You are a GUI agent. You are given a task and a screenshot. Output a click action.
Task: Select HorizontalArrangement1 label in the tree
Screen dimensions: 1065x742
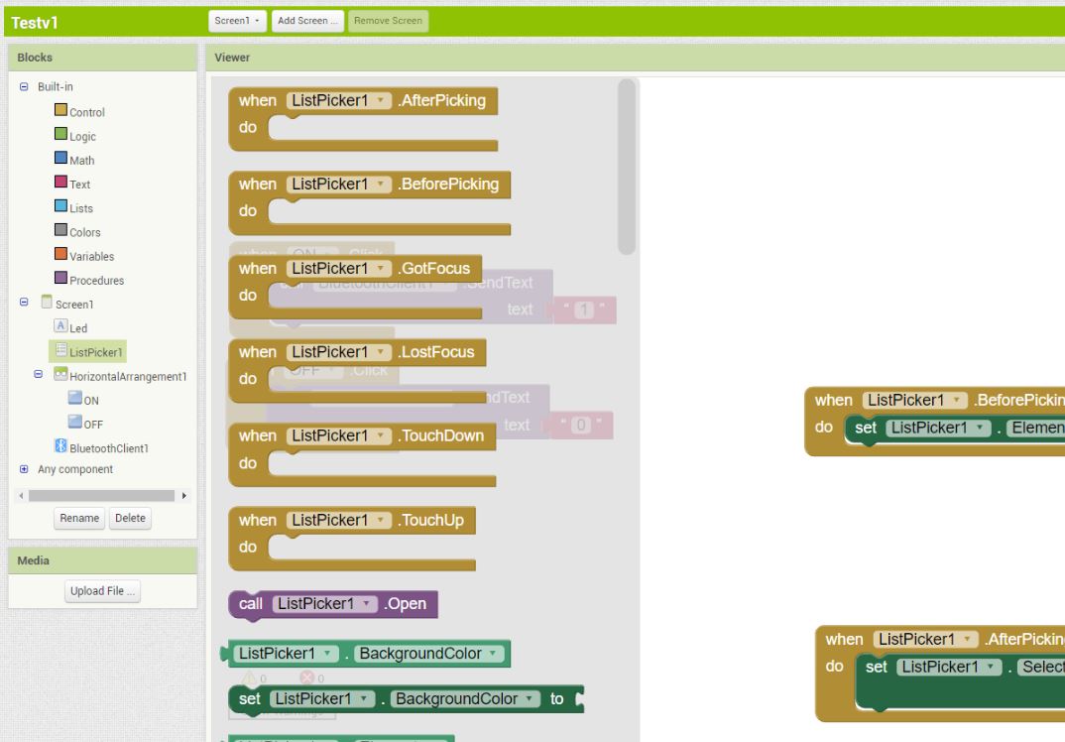(x=128, y=376)
